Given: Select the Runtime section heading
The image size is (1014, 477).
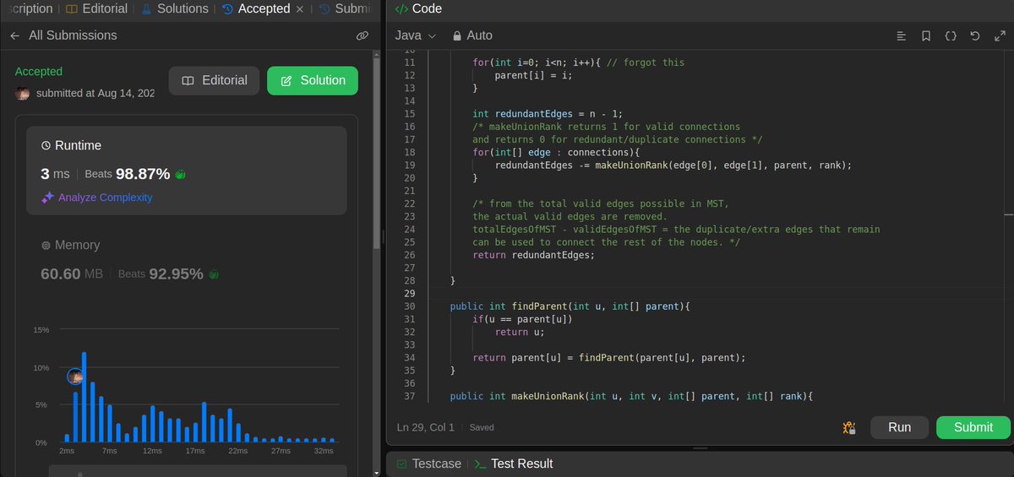Looking at the screenshot, I should tap(71, 145).
